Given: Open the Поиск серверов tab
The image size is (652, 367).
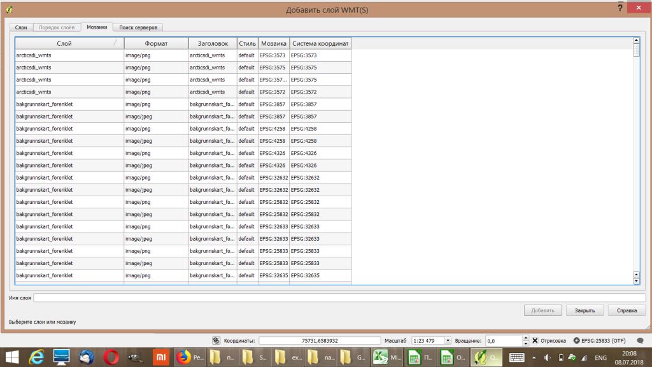Looking at the screenshot, I should [138, 27].
